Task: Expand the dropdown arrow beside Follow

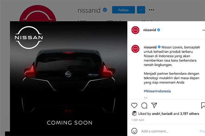Action: pos(141,10)
